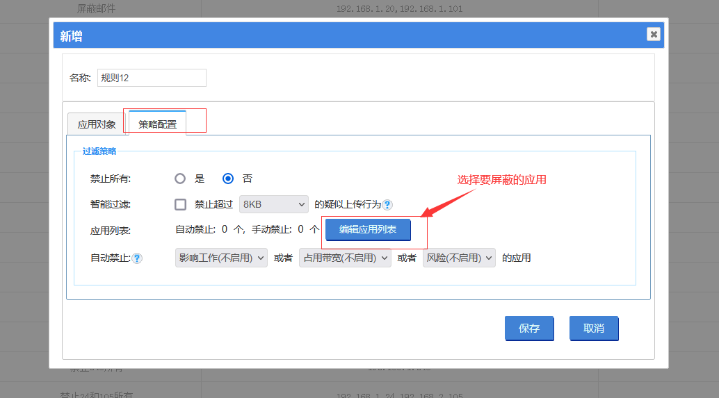Select the 否 radio button for 禁止所有
This screenshot has height=398, width=719.
pos(228,179)
